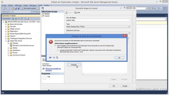Open the Fenêtre menu
The height and width of the screenshot is (95, 169).
[46, 5]
